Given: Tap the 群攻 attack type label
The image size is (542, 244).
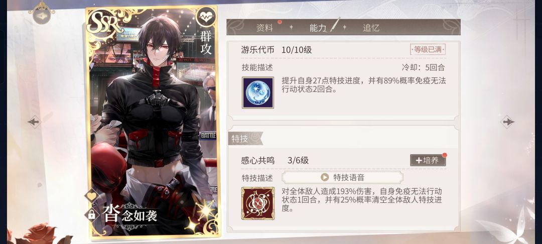Looking at the screenshot, I should [x=206, y=43].
